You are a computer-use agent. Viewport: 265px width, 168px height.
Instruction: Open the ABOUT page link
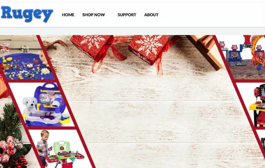151,15
